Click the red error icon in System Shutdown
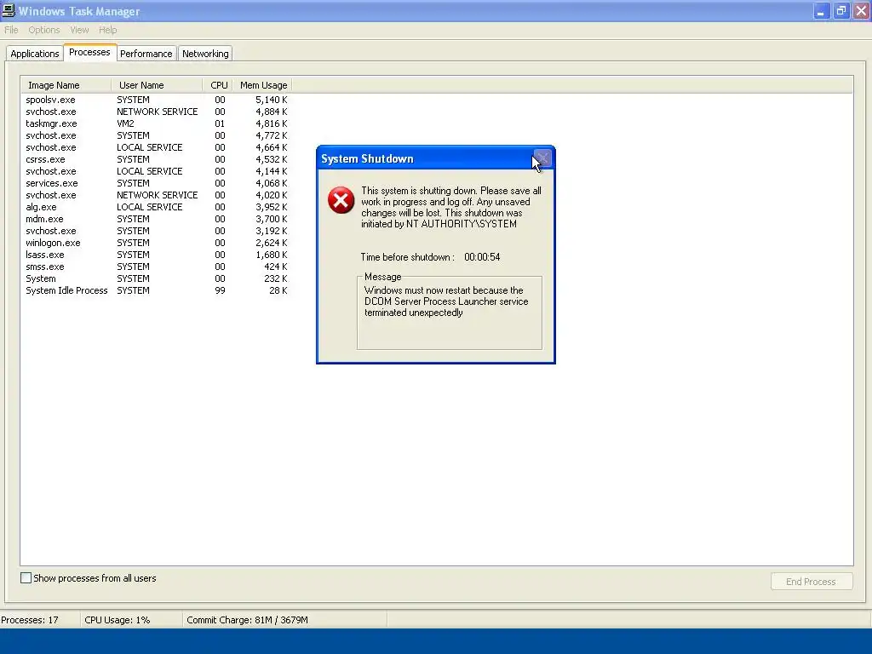This screenshot has height=654, width=872. pos(341,200)
